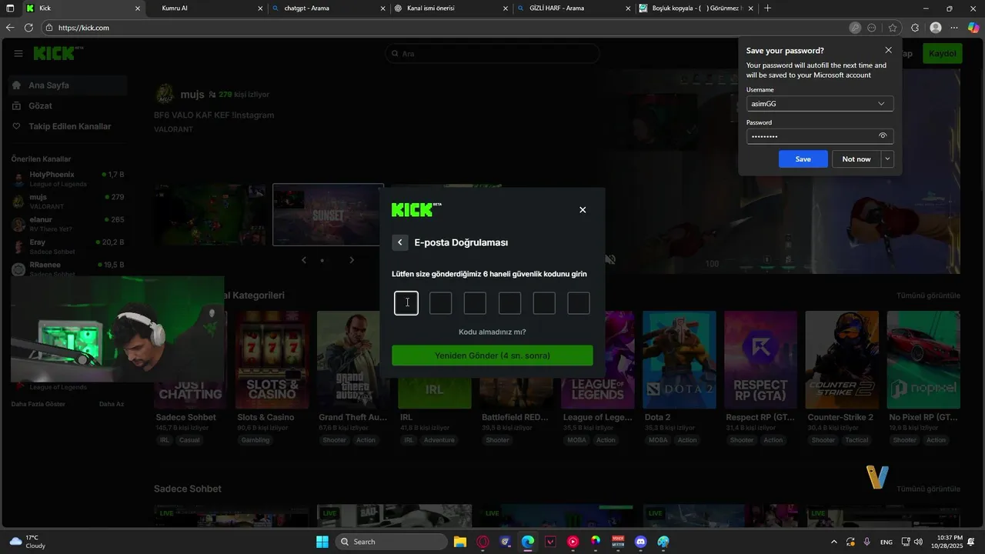Click the Ara search box on Kick

[x=492, y=54]
